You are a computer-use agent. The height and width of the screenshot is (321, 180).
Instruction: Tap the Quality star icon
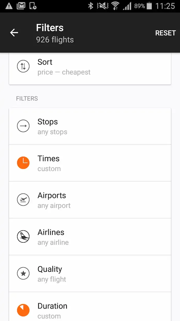coord(23,274)
